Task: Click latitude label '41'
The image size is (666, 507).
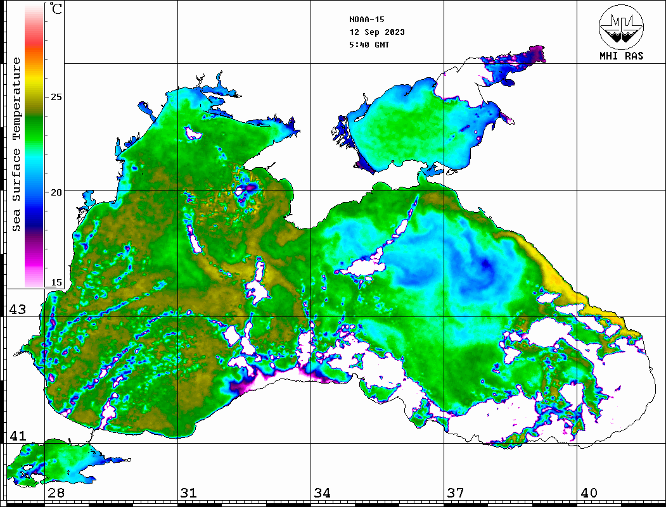Action: (17, 436)
